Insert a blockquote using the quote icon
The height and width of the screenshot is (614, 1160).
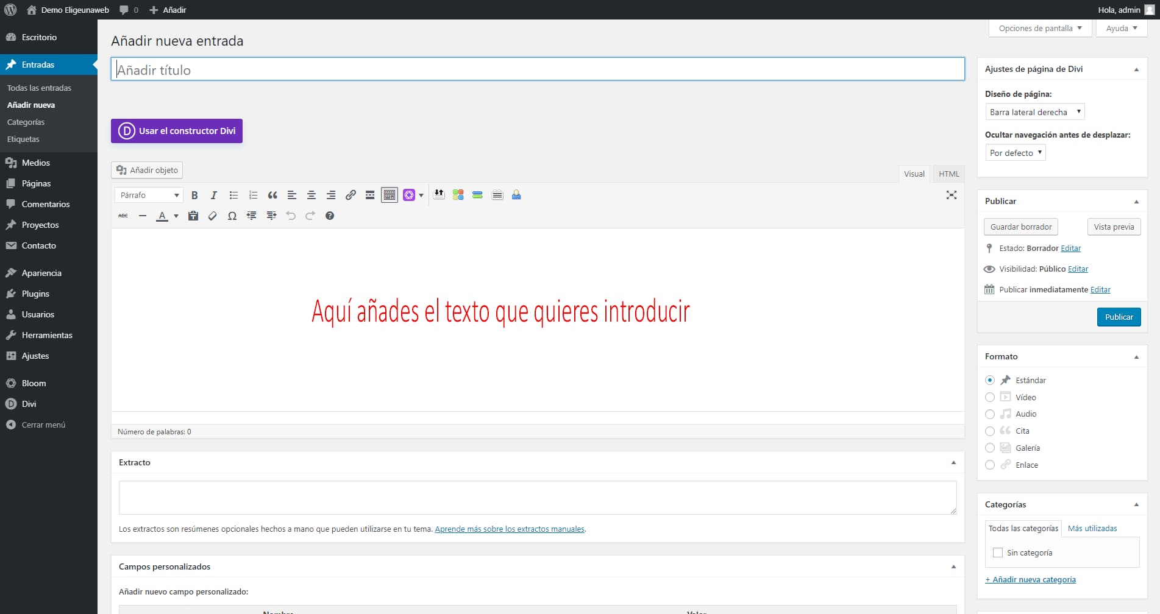[272, 196]
